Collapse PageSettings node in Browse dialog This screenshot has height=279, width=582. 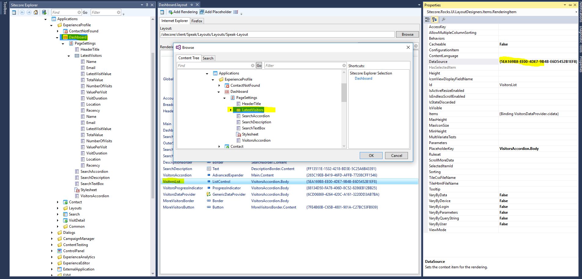[224, 98]
